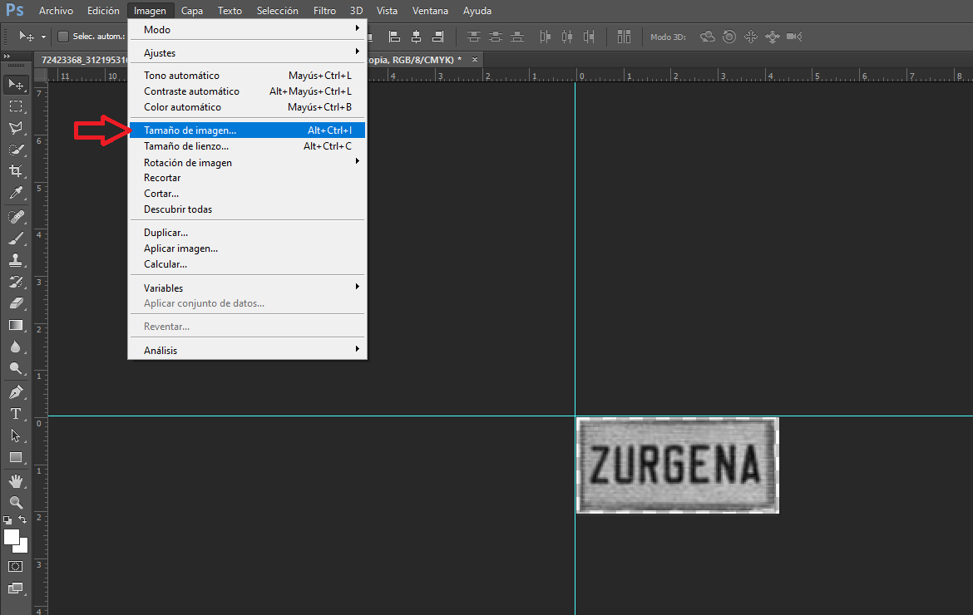Screen dimensions: 973x615
Task: Select the Rectangular Marquee tool
Action: 16,106
